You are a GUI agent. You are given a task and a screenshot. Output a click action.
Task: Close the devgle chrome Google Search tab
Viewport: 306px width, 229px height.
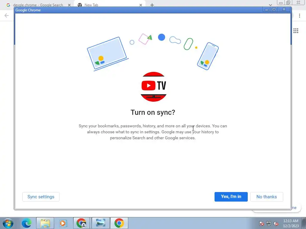coord(69,5)
